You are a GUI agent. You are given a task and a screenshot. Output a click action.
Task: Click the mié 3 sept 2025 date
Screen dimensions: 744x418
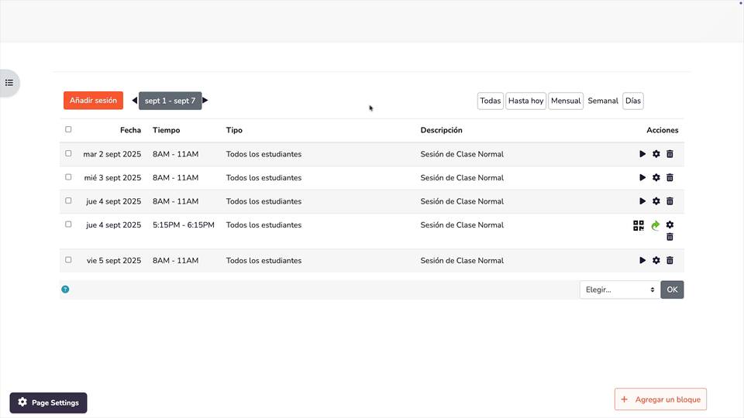(112, 178)
